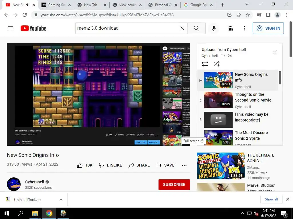Open a new browser tab

[222, 5]
